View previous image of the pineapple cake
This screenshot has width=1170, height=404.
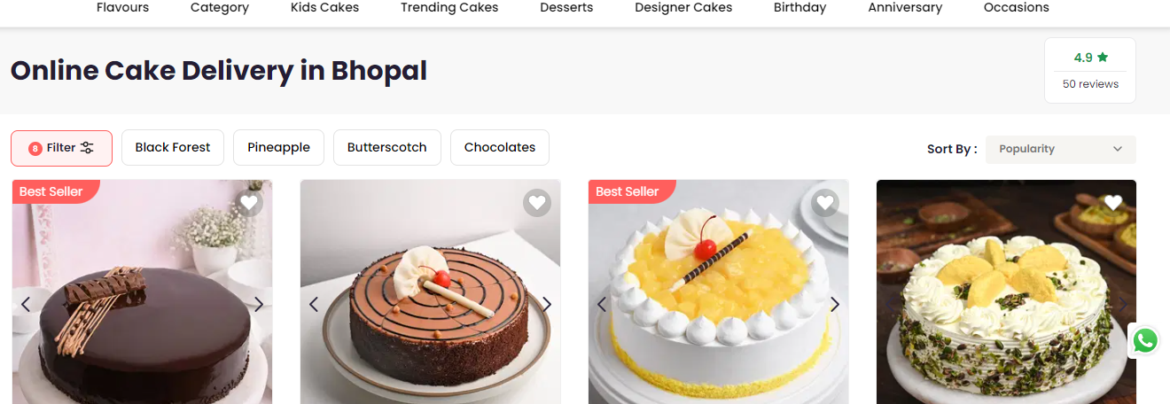click(x=601, y=305)
